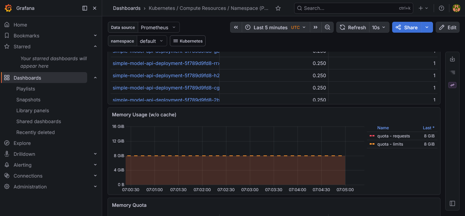
Task: Open Drilldown in the sidebar
Action: click(24, 154)
